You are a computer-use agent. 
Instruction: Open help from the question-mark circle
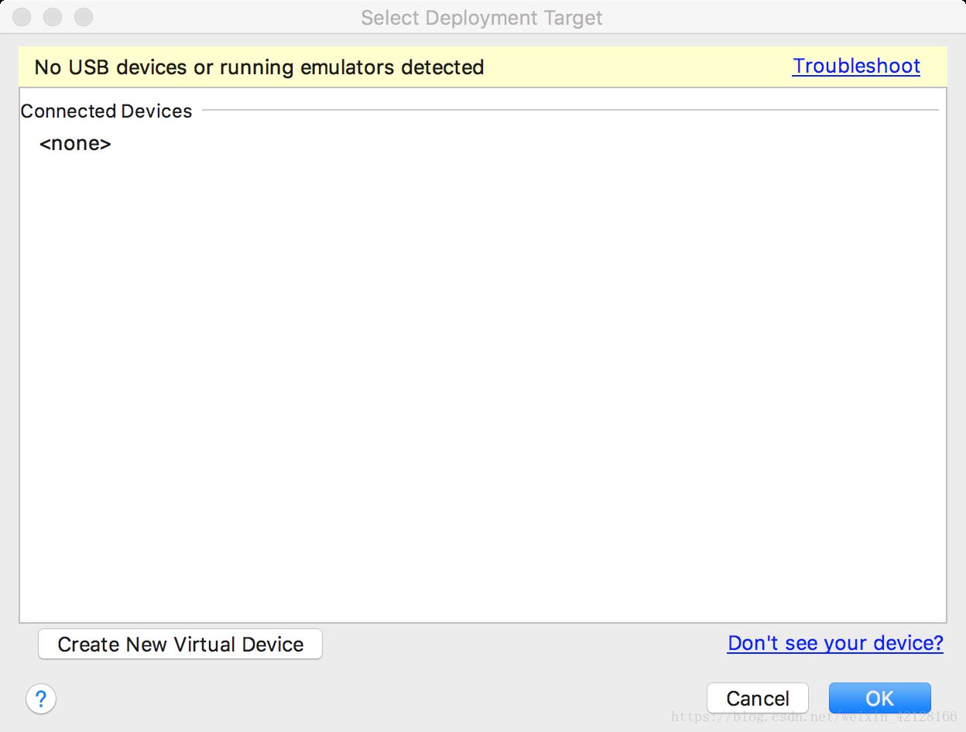click(x=41, y=699)
